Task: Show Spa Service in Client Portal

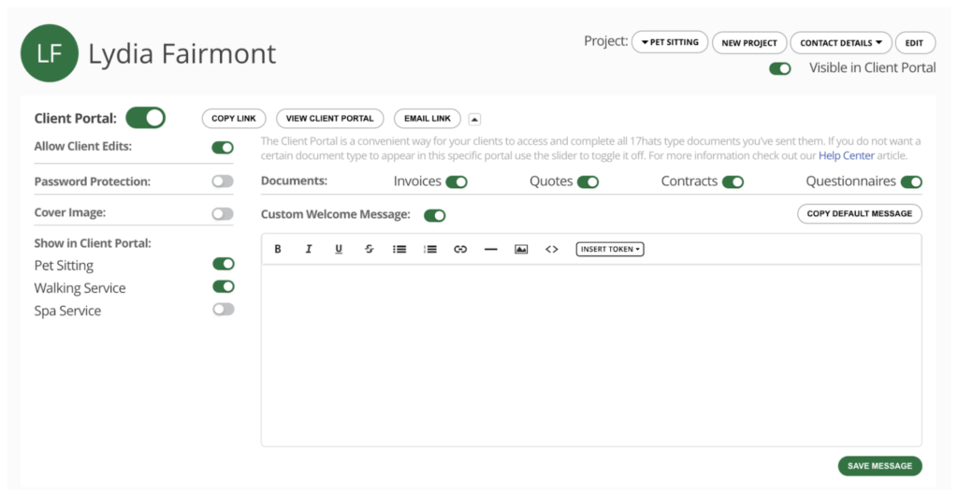Action: [223, 309]
